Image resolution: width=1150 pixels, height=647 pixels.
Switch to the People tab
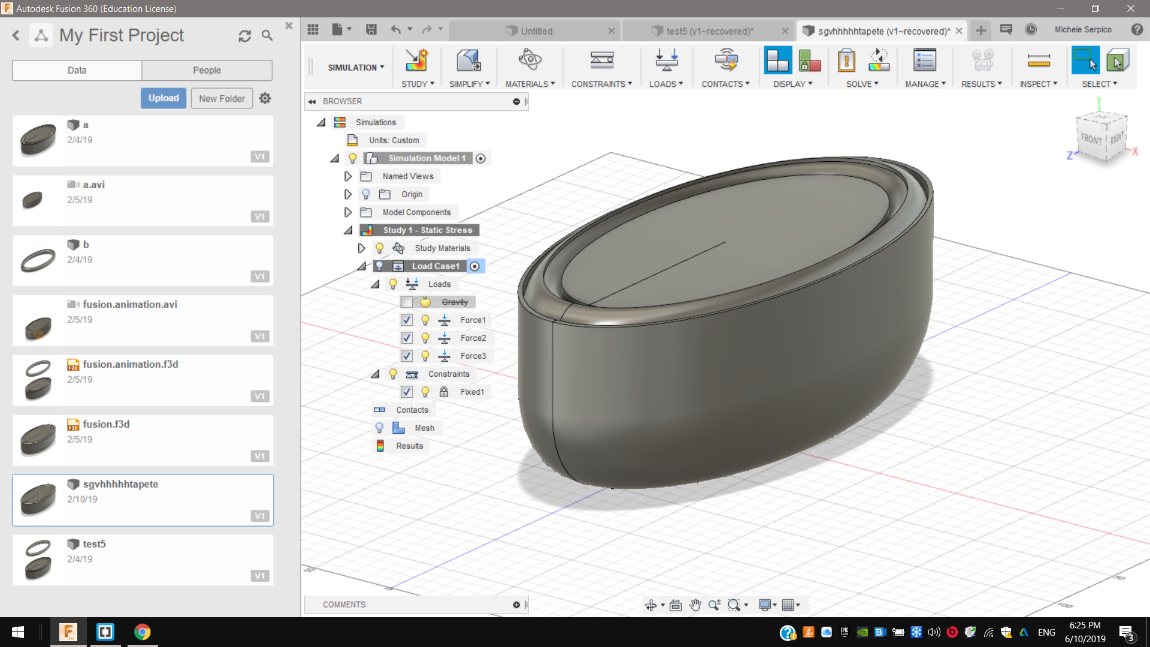(x=207, y=70)
